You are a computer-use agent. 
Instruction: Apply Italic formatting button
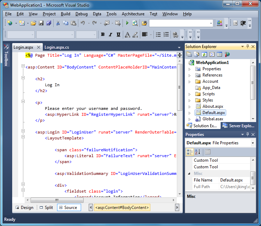111,34
